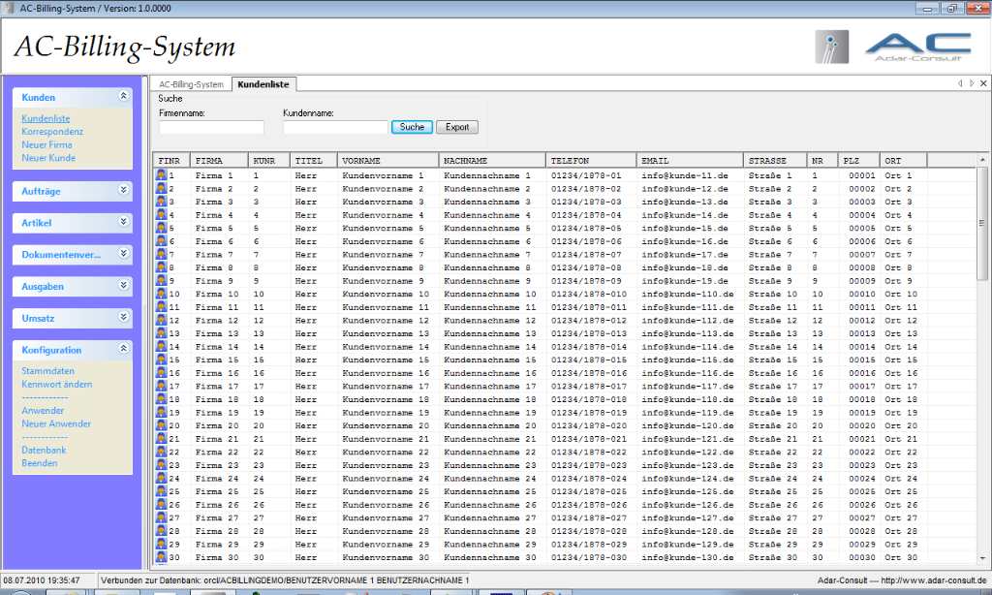Expand the Aufträge sidebar section
Image resolution: width=992 pixels, height=595 pixels.
coord(123,190)
